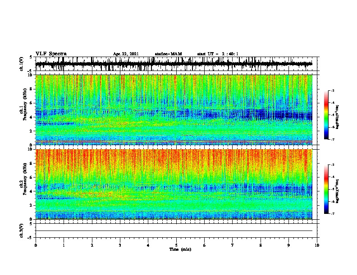Screen dimensions: 357x275
Task: Click the '-7' value on ch.2 colorbar
Action: point(332,214)
